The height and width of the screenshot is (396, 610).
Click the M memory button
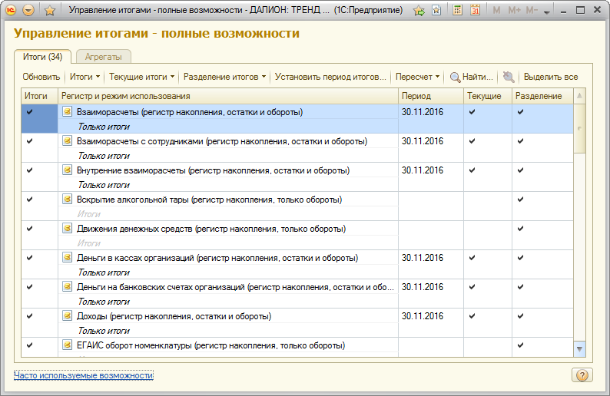tap(496, 11)
